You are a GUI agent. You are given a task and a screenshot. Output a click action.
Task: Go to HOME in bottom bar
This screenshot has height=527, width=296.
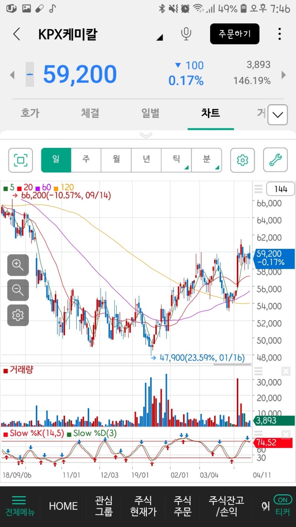(x=63, y=506)
